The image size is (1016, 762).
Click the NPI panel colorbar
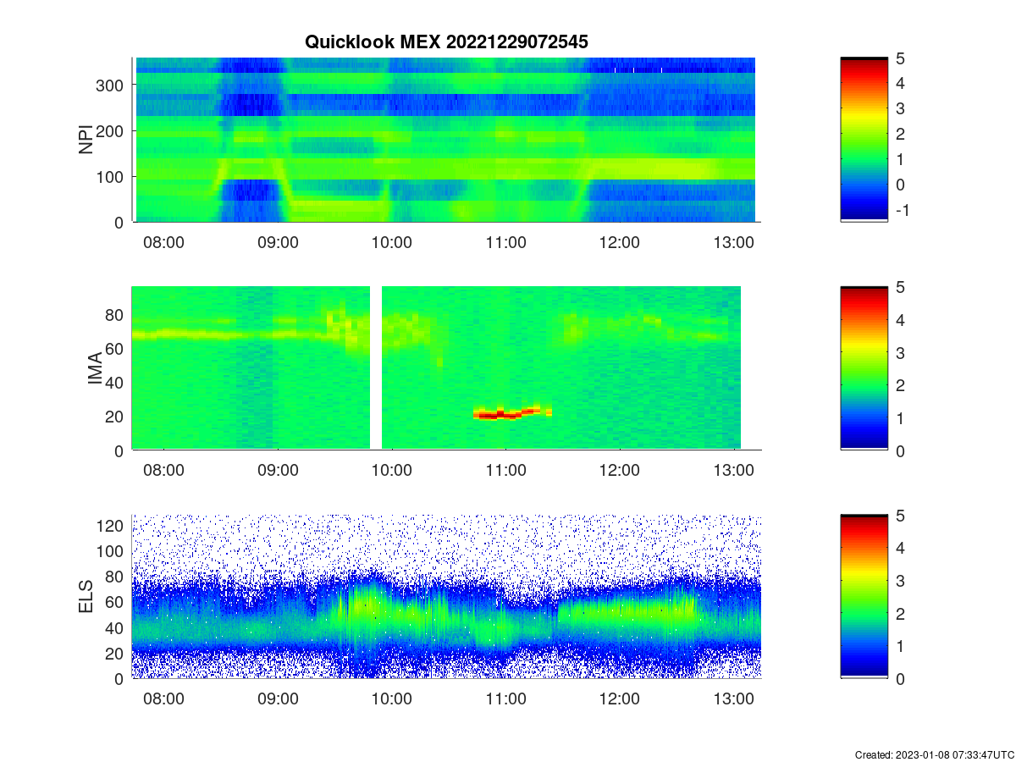pyautogui.click(x=864, y=140)
